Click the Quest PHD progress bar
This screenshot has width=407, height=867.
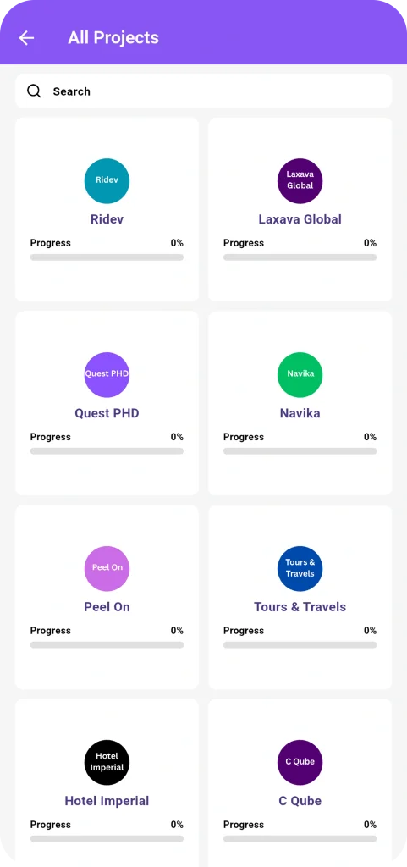pyautogui.click(x=107, y=451)
